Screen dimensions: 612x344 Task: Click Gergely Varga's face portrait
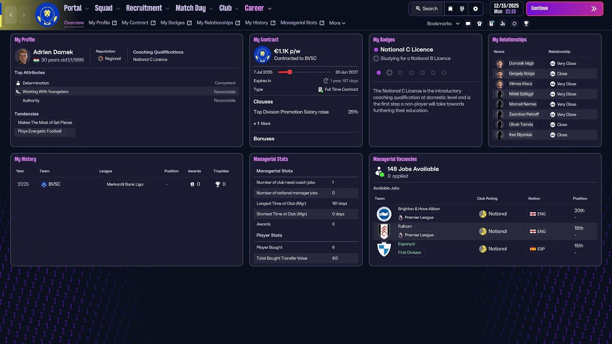(500, 74)
